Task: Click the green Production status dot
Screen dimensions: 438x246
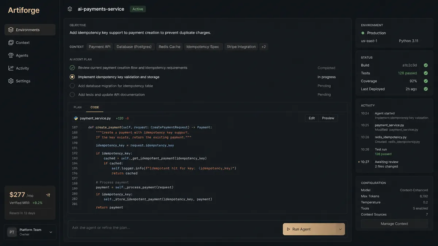Action: tap(363, 33)
